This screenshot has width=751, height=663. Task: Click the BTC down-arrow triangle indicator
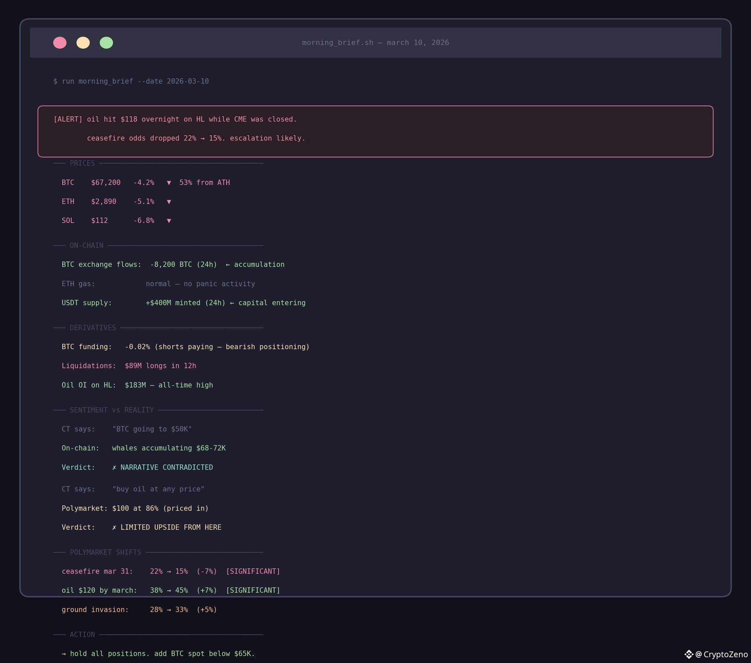pyautogui.click(x=169, y=183)
